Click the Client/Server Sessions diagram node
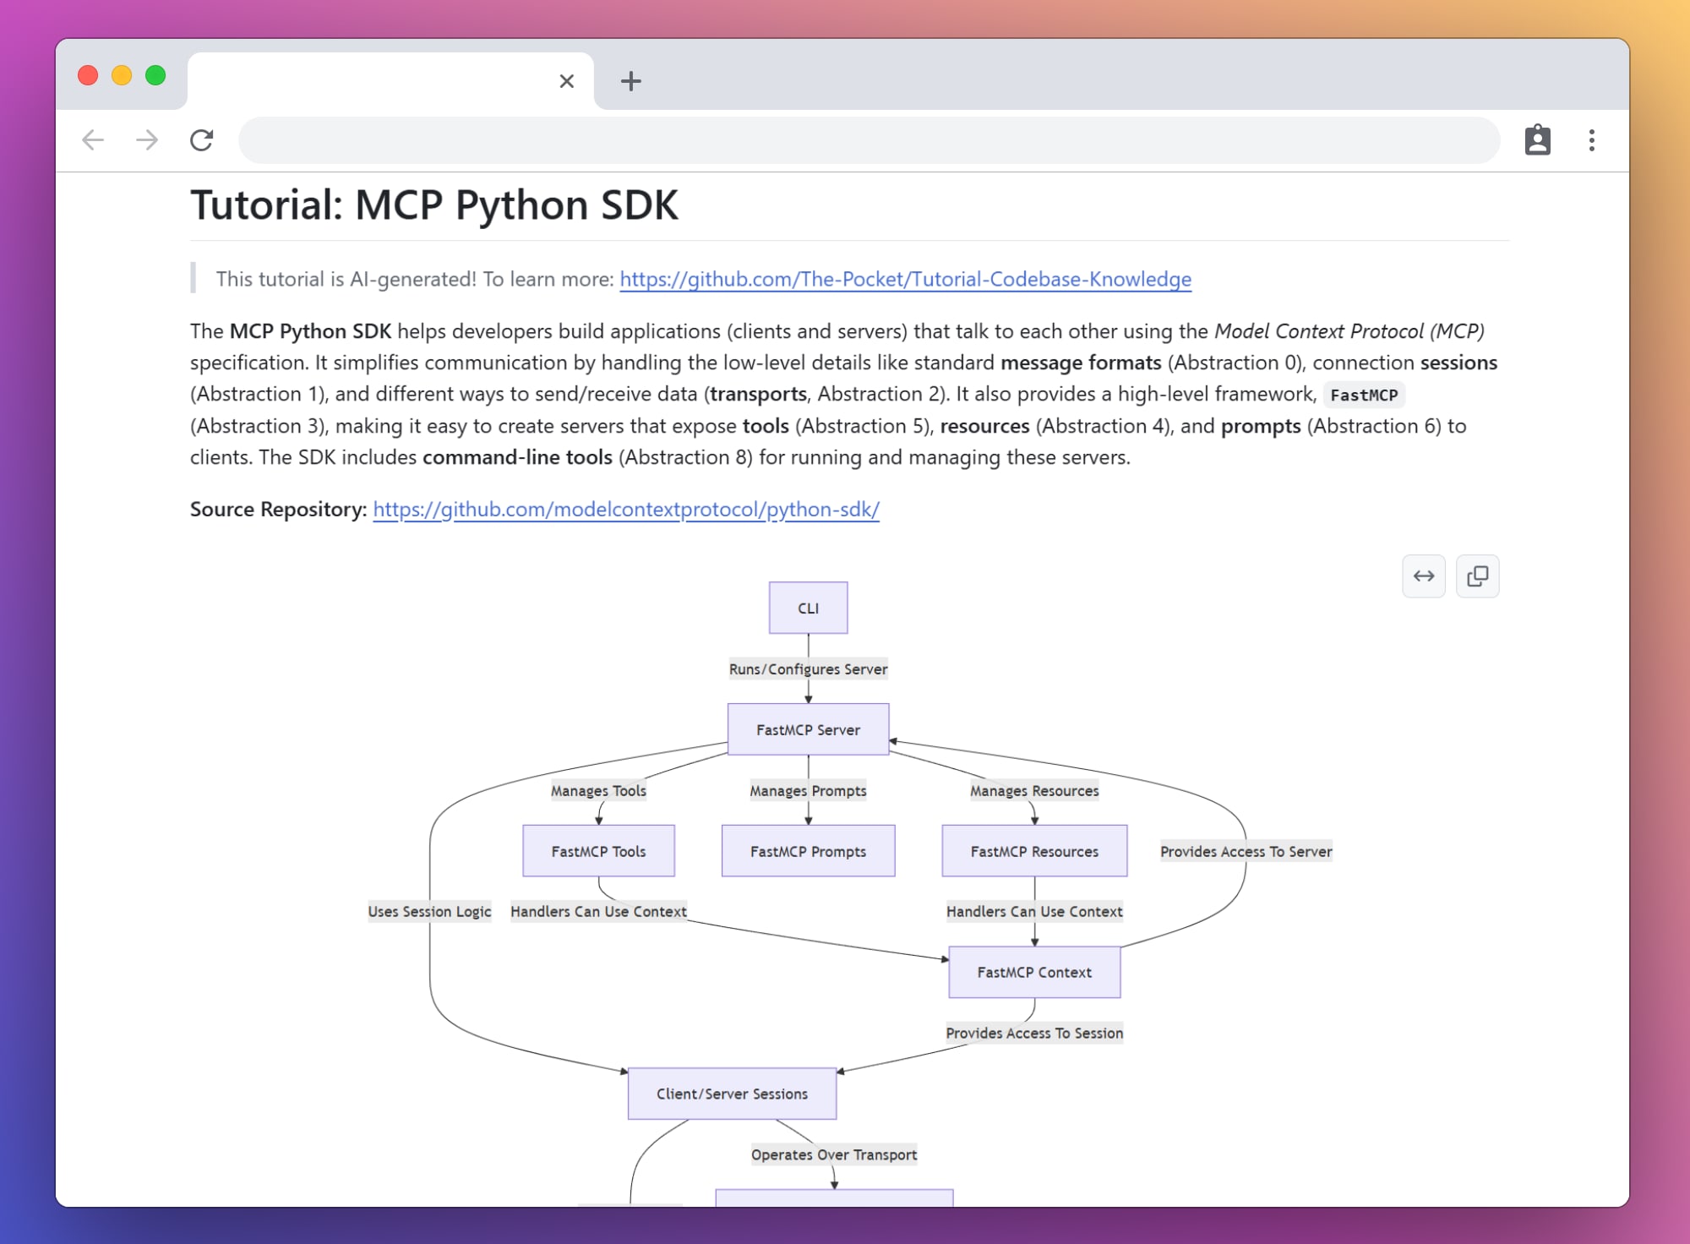This screenshot has width=1690, height=1244. (732, 1094)
